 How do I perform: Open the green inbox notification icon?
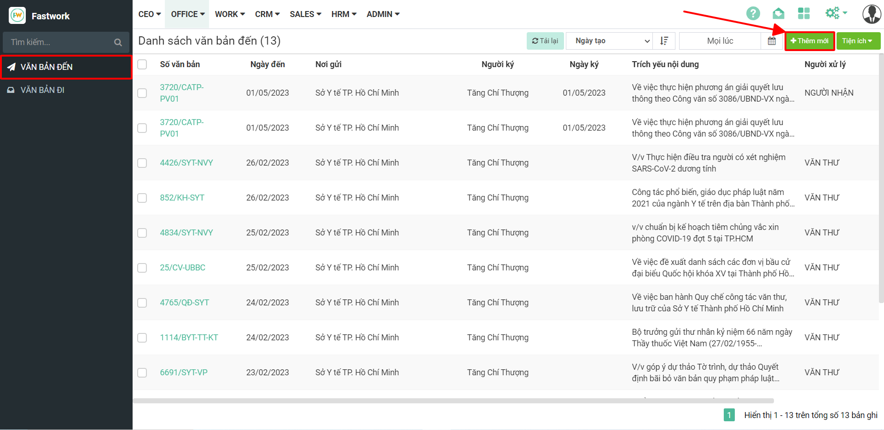point(779,13)
